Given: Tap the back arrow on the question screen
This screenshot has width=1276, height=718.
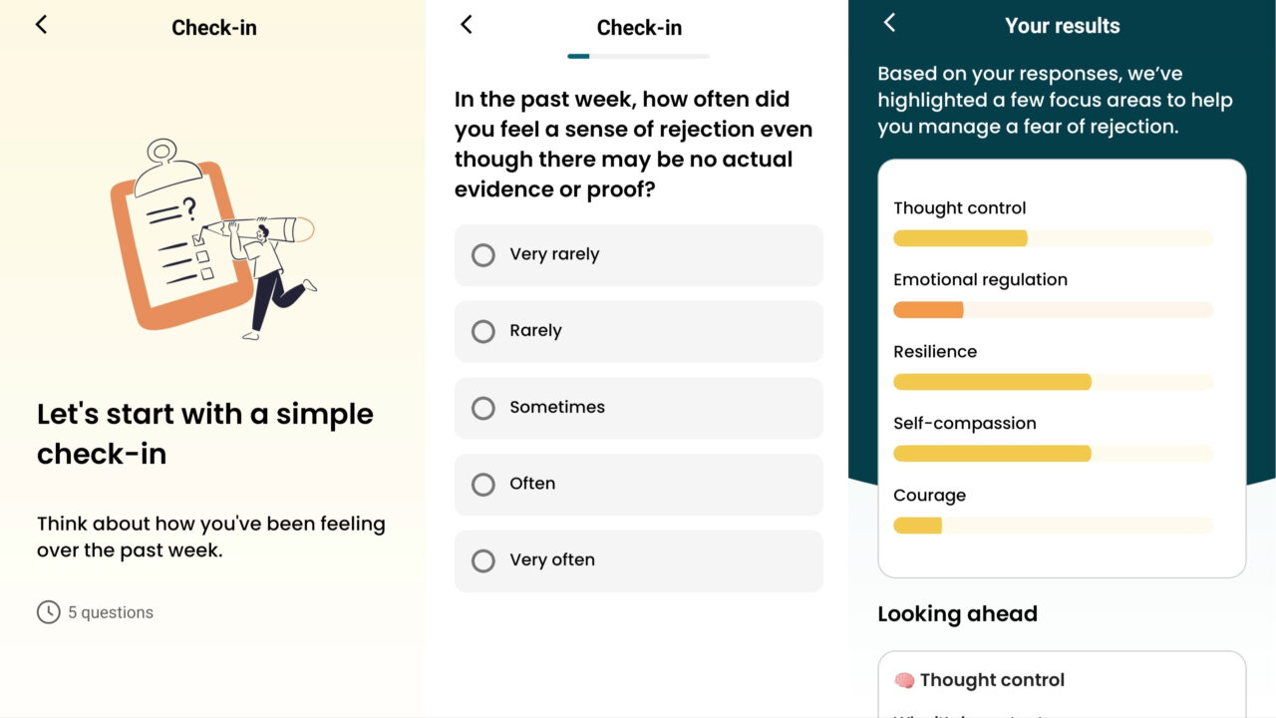Looking at the screenshot, I should tap(466, 24).
